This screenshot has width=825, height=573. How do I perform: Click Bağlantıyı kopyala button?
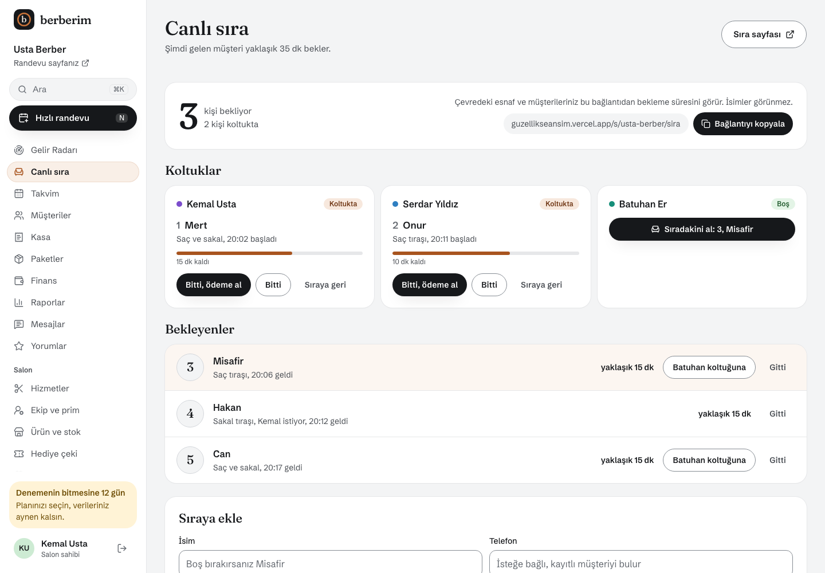point(743,124)
